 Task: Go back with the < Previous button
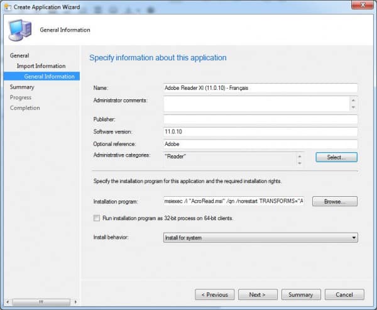[214, 294]
